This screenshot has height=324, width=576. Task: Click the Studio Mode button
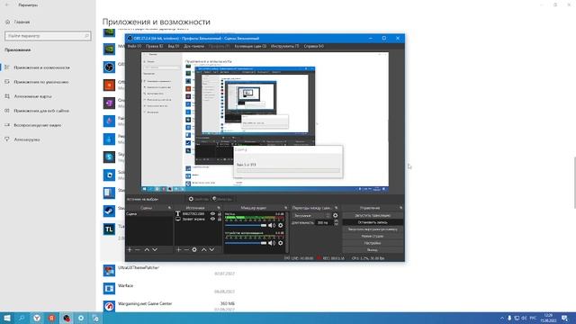(373, 236)
